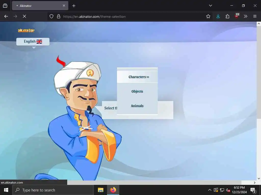This screenshot has height=195, width=261.
Task: List all tabs dropdown arrow
Action: (210, 6)
